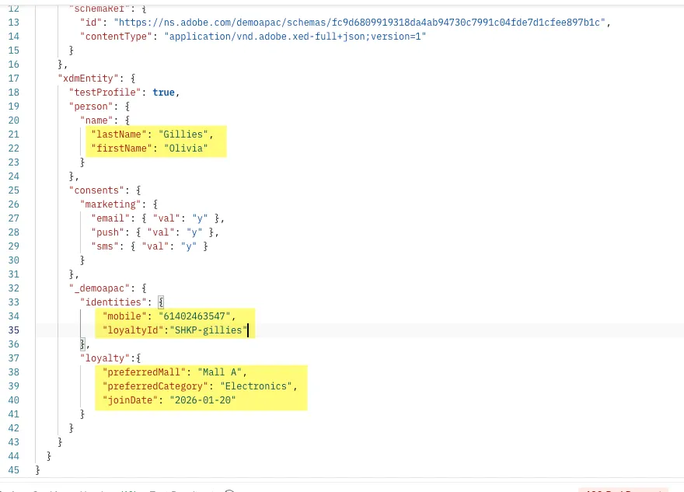Click the "firstName" key
The width and height of the screenshot is (684, 492).
click(x=122, y=148)
